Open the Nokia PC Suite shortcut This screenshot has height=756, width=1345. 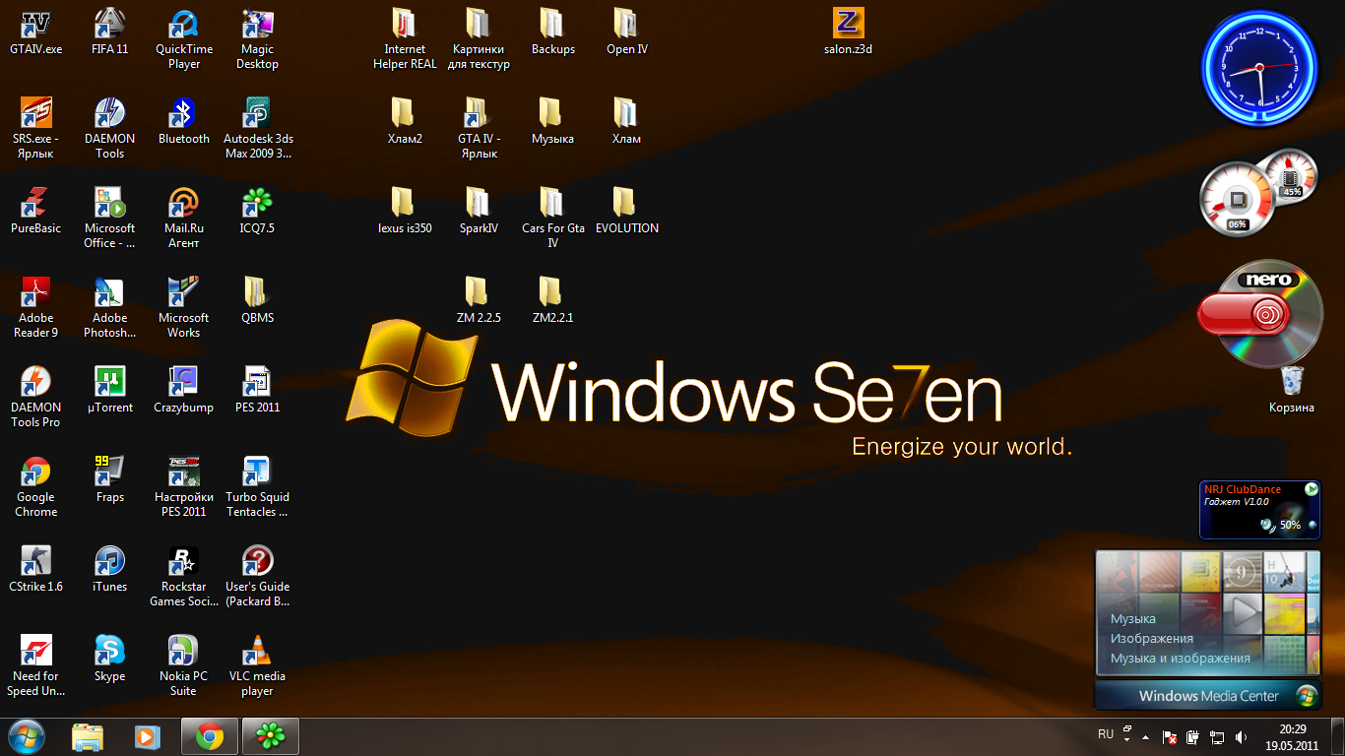pyautogui.click(x=184, y=665)
